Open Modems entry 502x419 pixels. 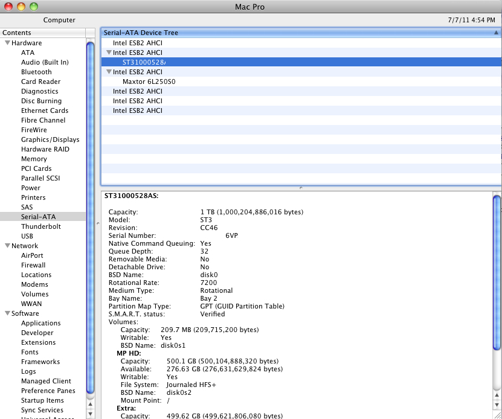click(x=34, y=284)
